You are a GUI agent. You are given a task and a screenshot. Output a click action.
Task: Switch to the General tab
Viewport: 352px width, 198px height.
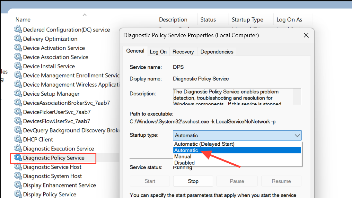coord(135,51)
